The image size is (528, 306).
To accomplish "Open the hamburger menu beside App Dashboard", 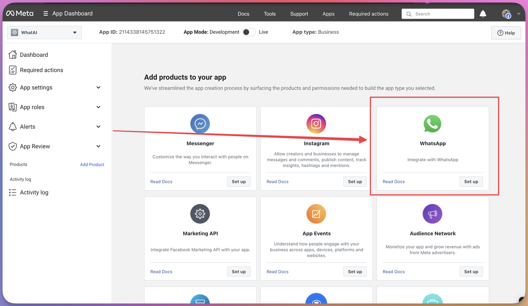I will click(46, 14).
